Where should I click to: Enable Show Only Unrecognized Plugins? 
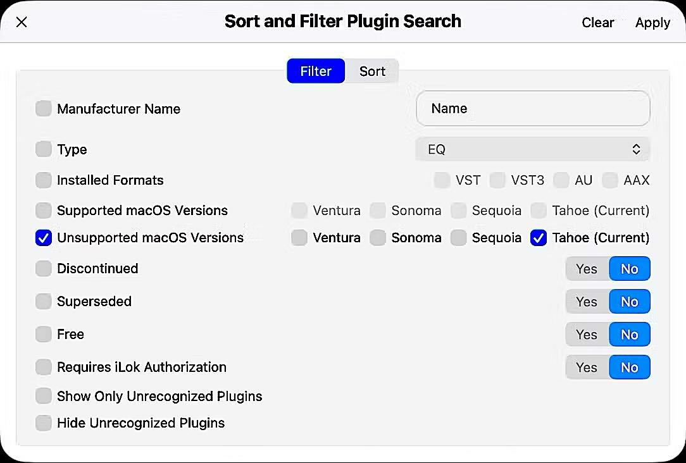43,397
